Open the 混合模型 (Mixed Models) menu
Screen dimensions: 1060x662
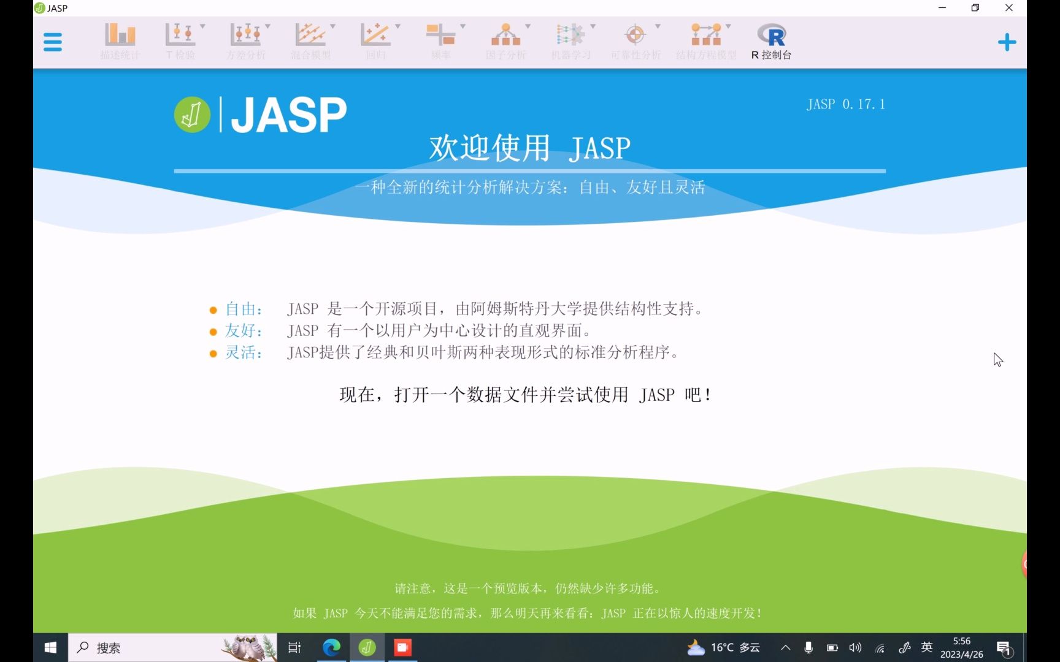[x=311, y=41]
